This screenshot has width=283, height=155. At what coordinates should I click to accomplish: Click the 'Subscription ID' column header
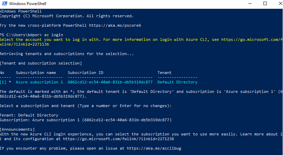[85, 73]
